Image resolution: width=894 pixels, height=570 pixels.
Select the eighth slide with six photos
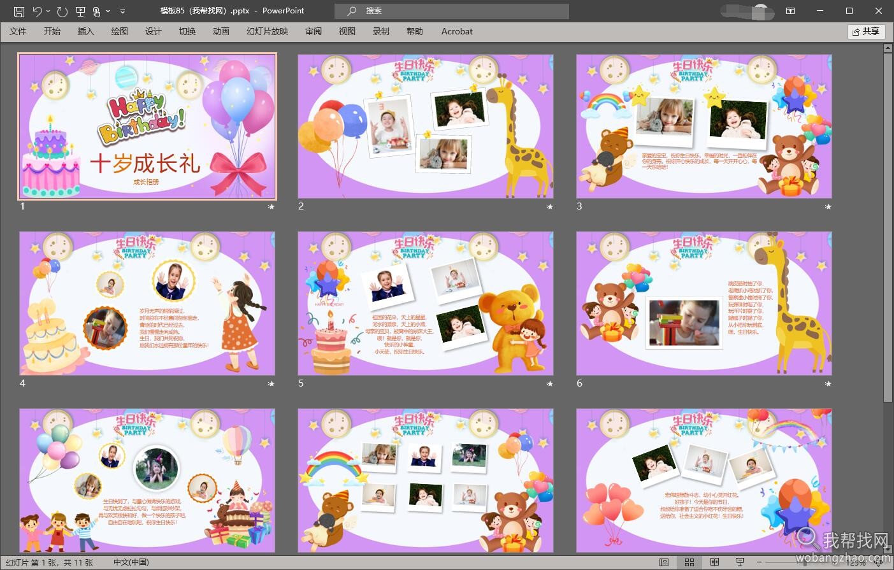426,480
